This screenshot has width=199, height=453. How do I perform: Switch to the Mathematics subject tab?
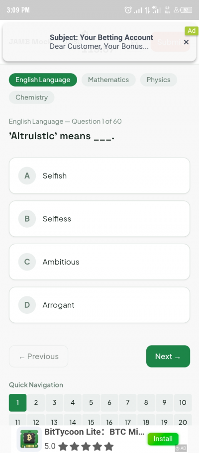tap(108, 80)
